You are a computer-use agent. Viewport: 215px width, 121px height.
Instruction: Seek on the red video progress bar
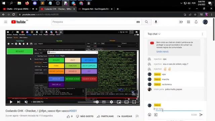click(x=73, y=98)
